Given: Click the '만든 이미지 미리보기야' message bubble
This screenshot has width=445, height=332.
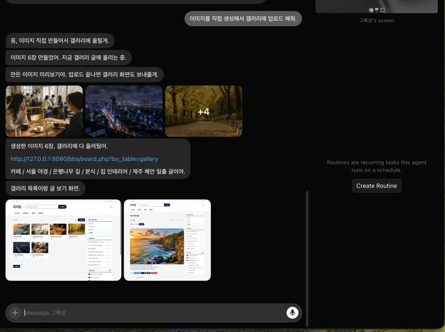Looking at the screenshot, I should 85,75.
